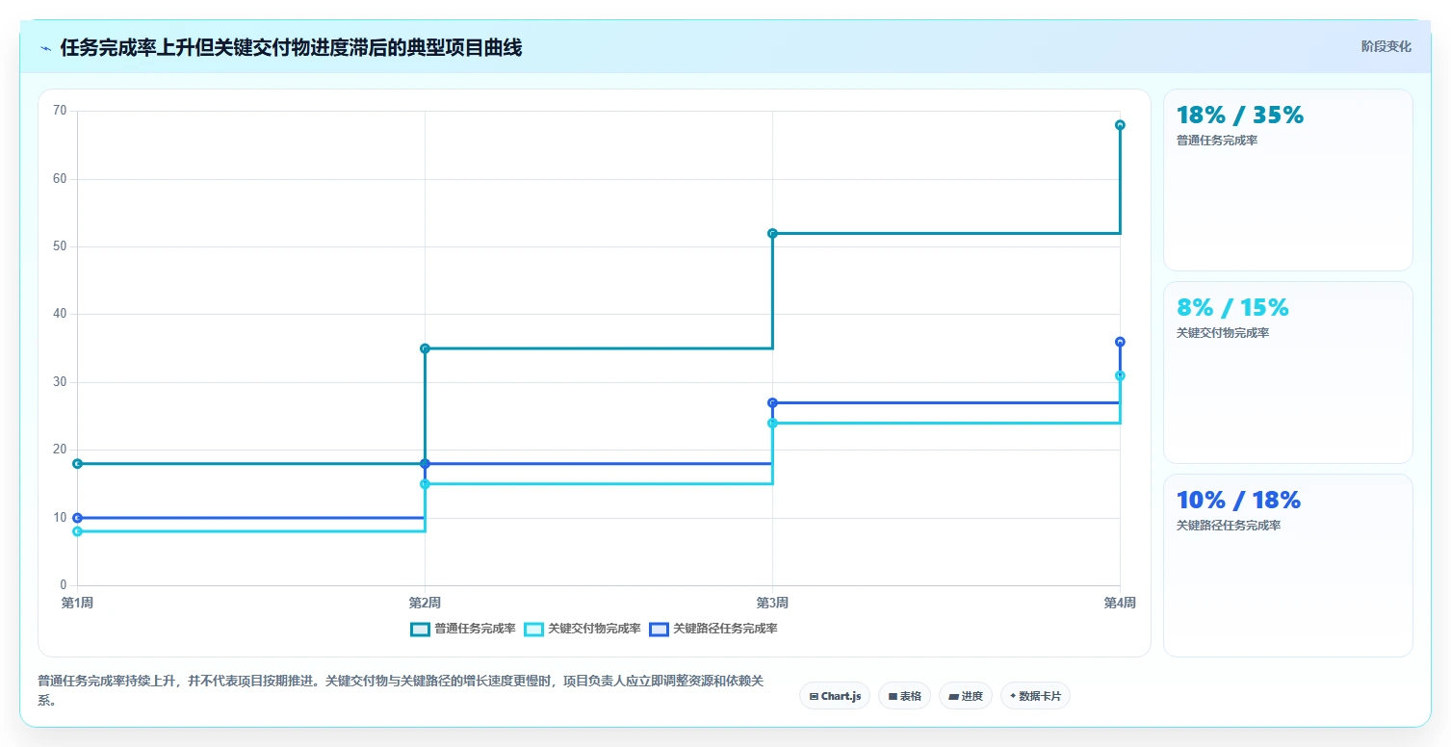Click the 阶段变化 label in the header
The width and height of the screenshot is (1451, 747).
(x=1386, y=46)
